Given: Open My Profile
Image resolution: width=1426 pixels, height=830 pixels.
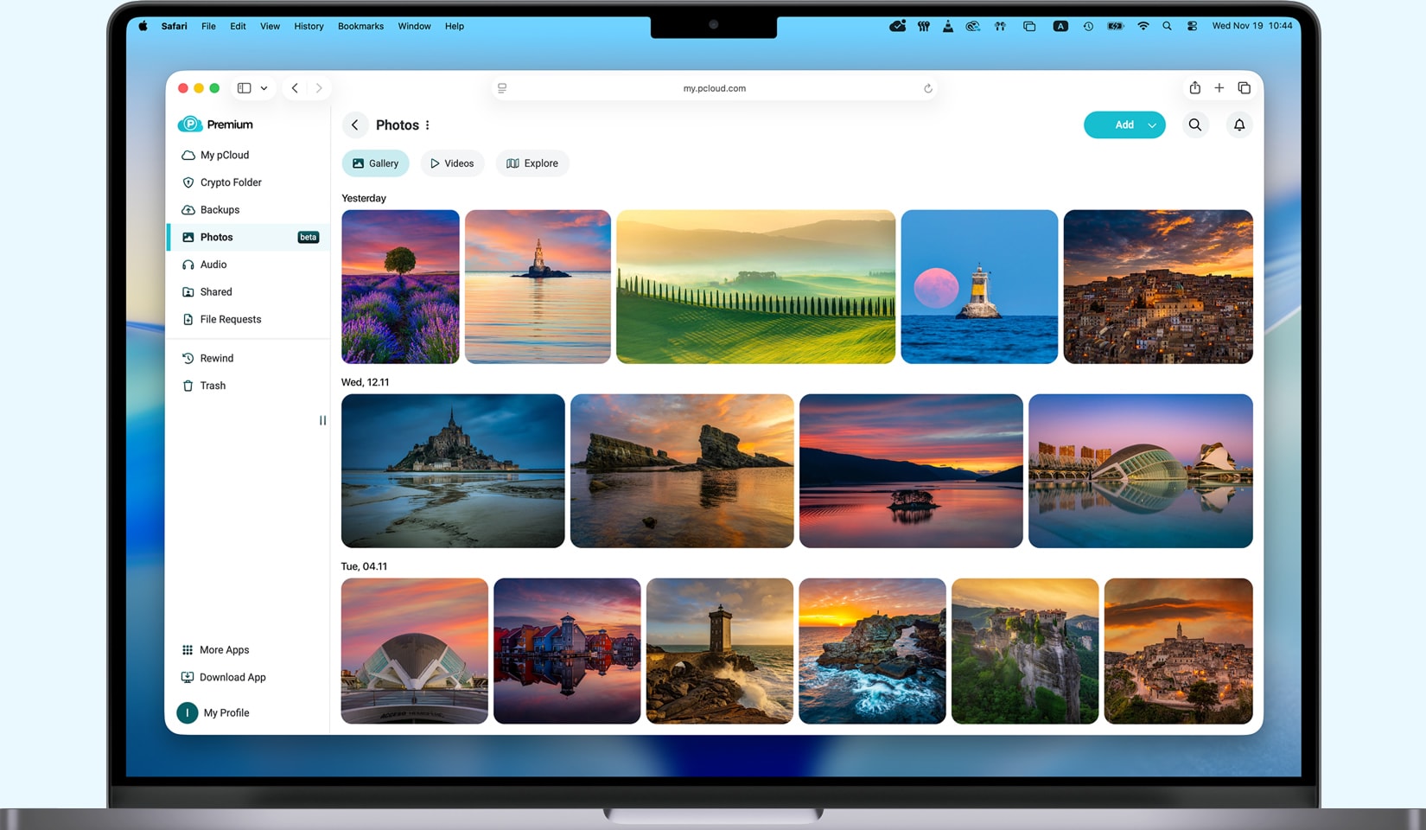Looking at the screenshot, I should pyautogui.click(x=226, y=713).
